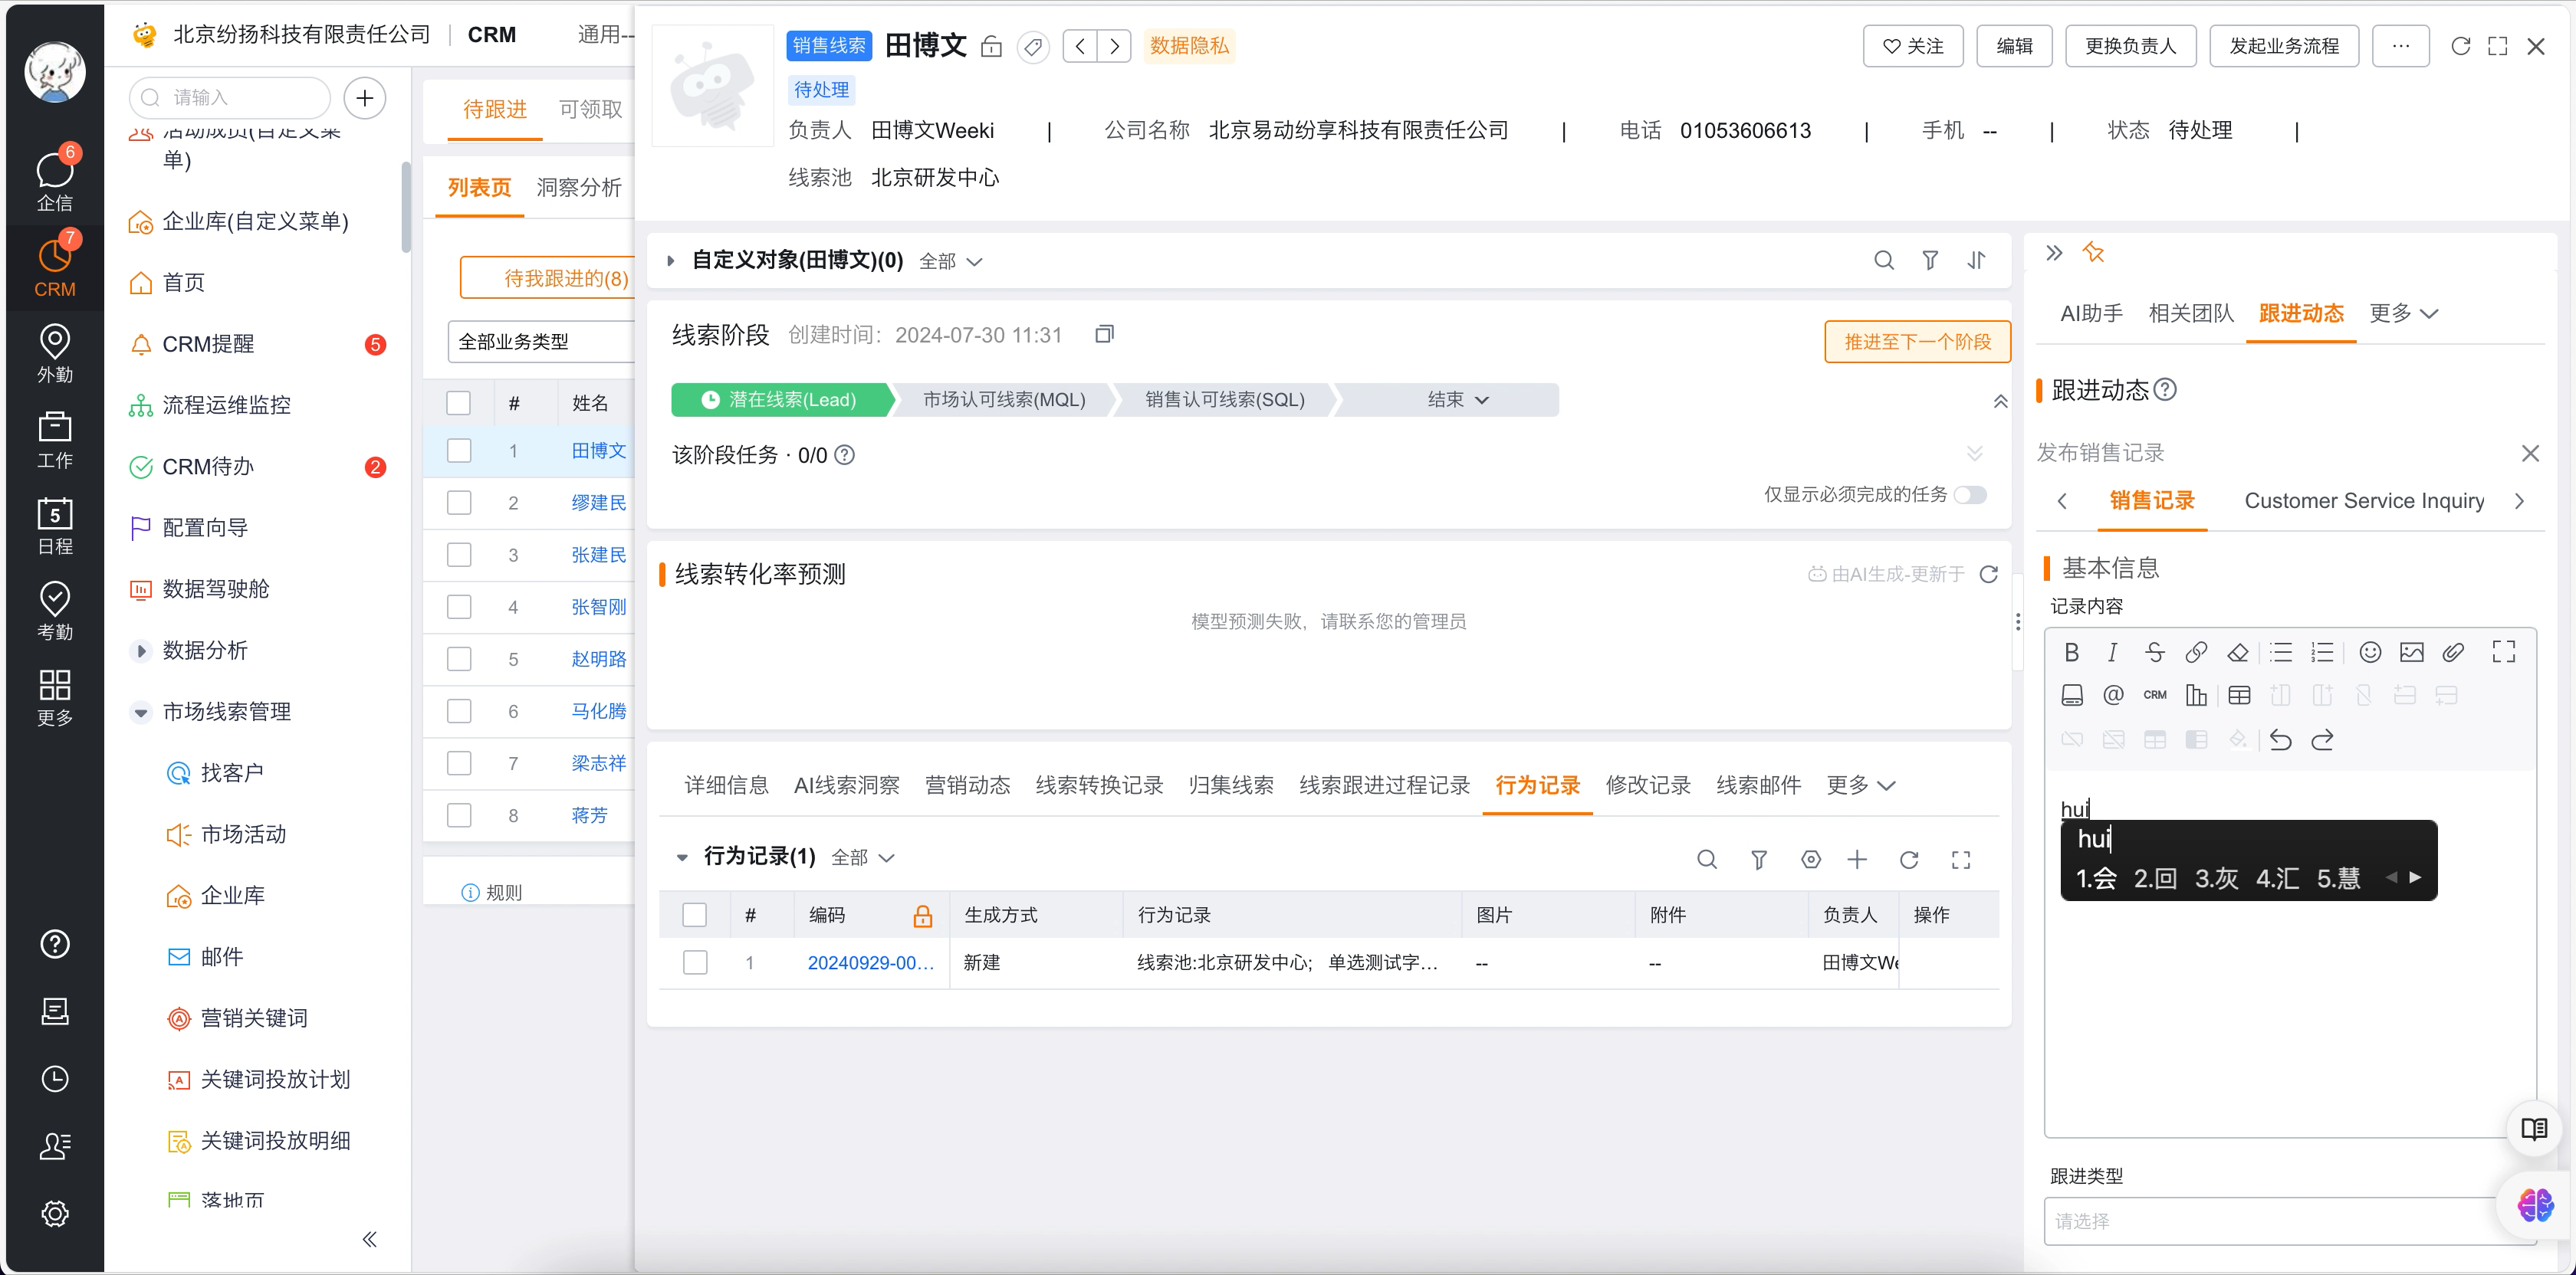
Task: Select all in 行为记录 table header
Action: (x=694, y=914)
